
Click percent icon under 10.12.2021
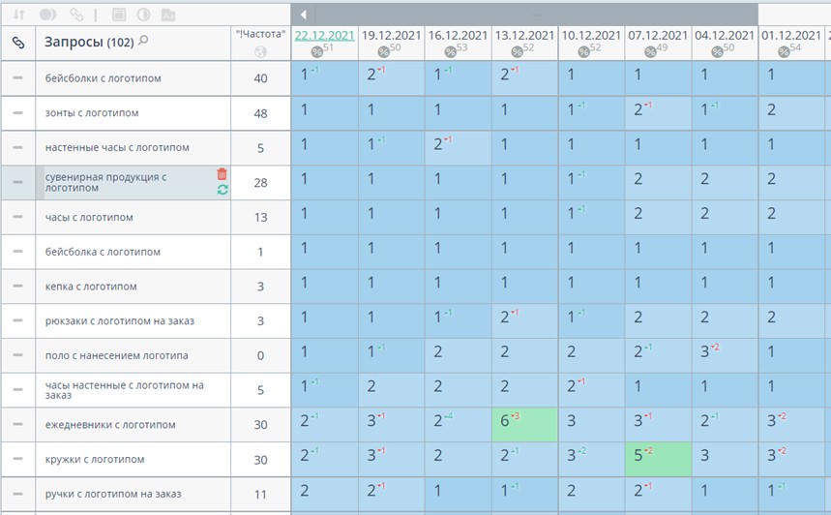click(x=583, y=51)
